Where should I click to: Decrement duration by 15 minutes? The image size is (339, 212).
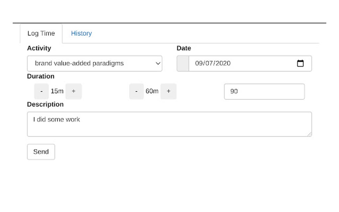point(41,91)
